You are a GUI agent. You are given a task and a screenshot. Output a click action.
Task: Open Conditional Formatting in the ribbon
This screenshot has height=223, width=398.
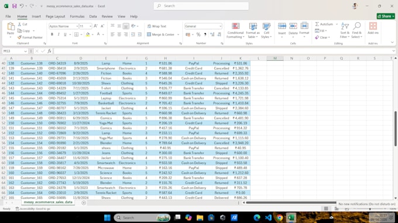(x=235, y=30)
